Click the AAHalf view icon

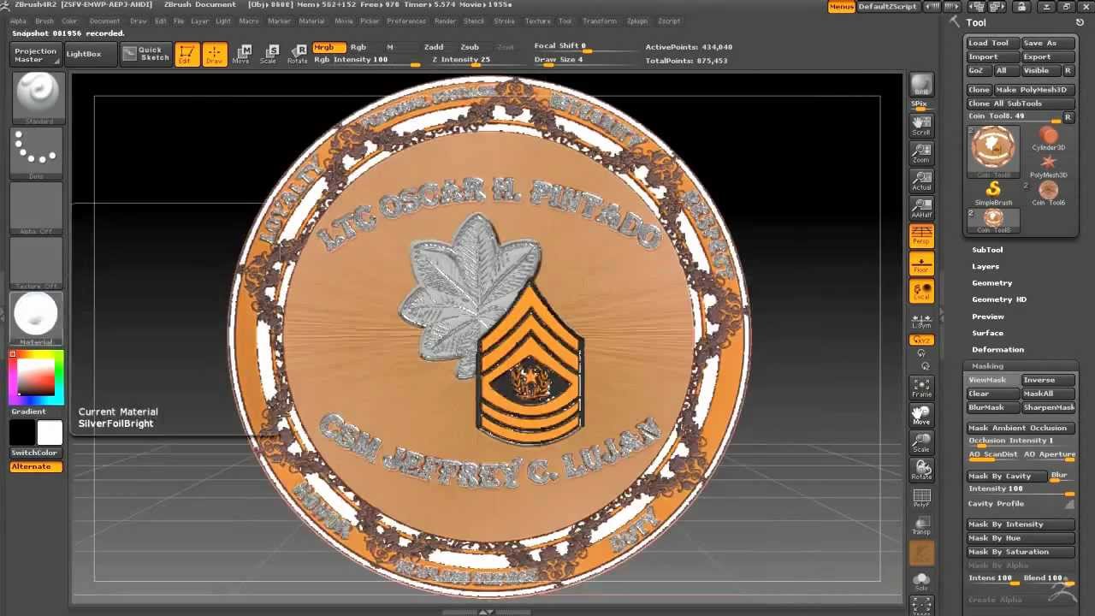(x=921, y=208)
